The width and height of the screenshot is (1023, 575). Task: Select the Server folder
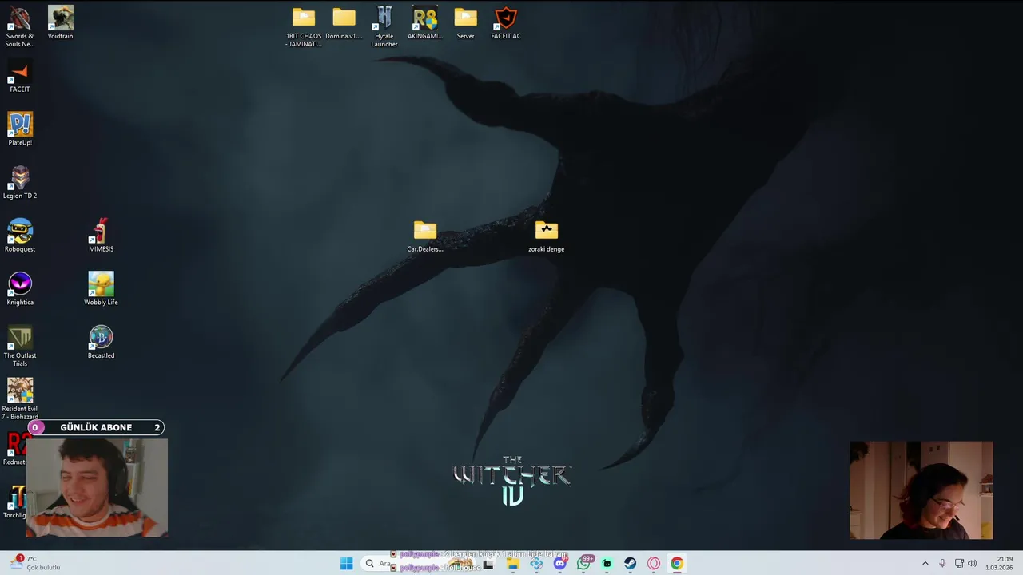pyautogui.click(x=465, y=22)
